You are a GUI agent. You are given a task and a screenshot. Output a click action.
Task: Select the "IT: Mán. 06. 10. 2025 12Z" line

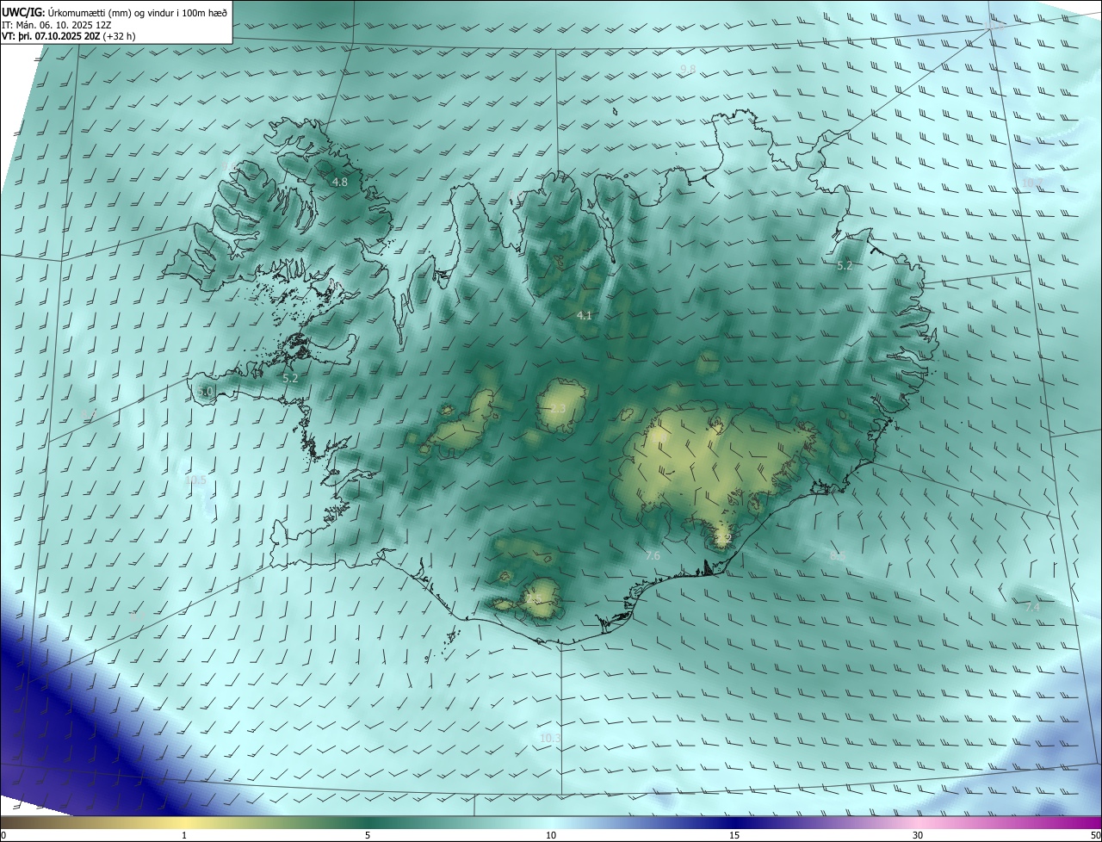tap(56, 25)
